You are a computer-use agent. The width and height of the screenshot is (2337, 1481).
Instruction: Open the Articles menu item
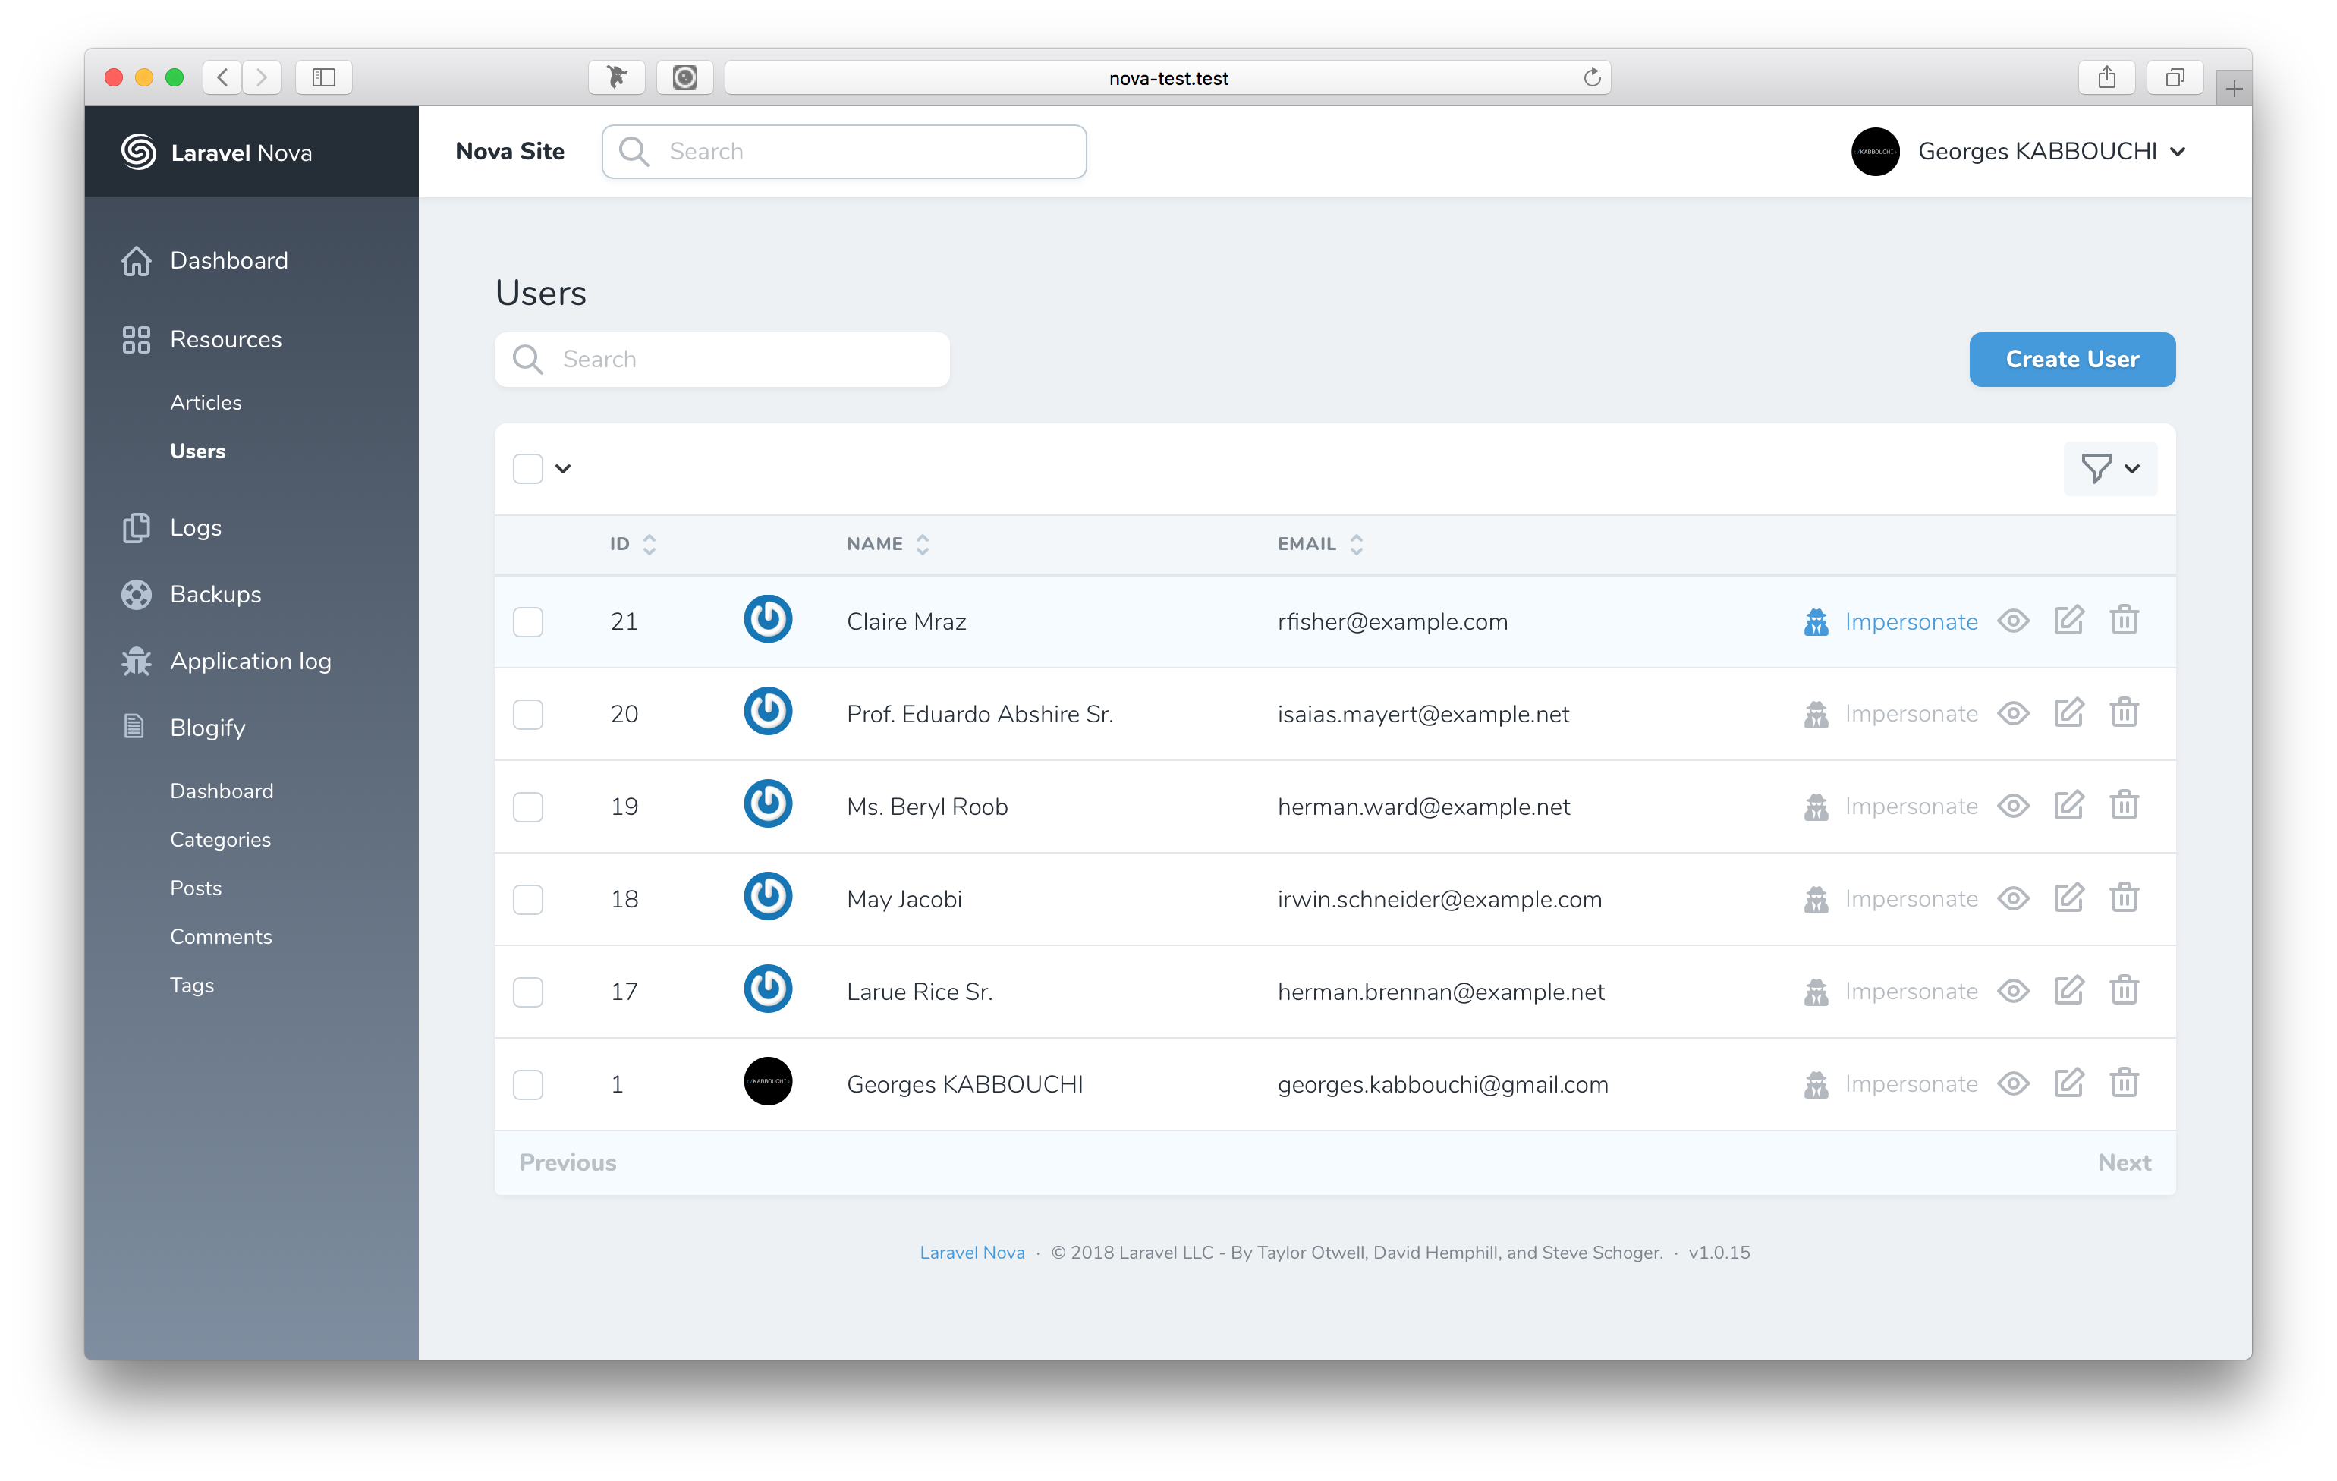204,402
